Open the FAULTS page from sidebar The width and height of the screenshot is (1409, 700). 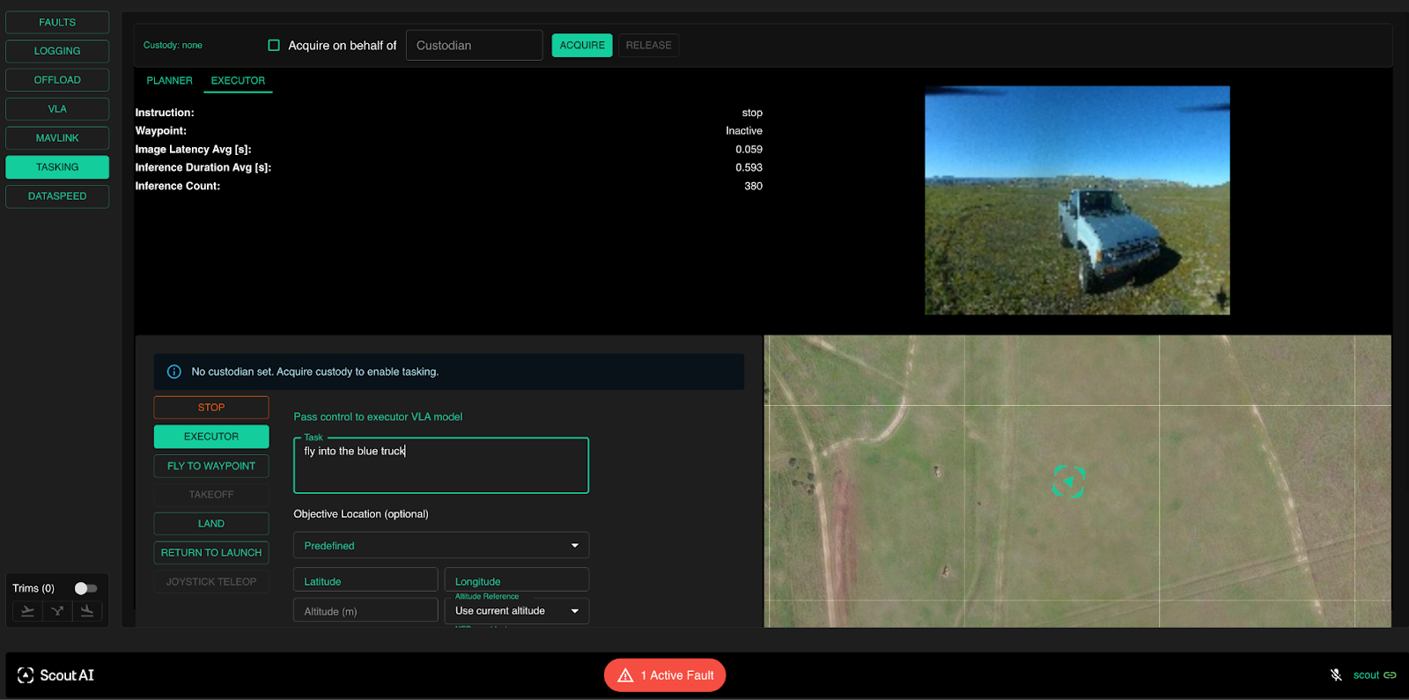coord(57,22)
